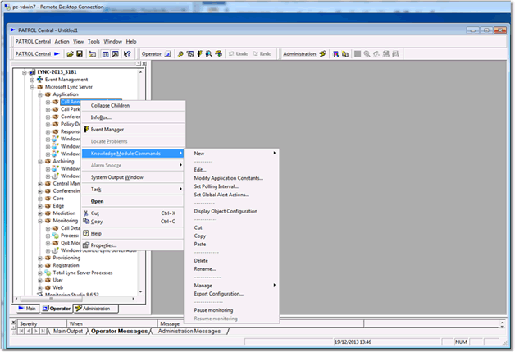515x353 pixels.
Task: Click the Event Management tree node icon
Action: [39, 80]
